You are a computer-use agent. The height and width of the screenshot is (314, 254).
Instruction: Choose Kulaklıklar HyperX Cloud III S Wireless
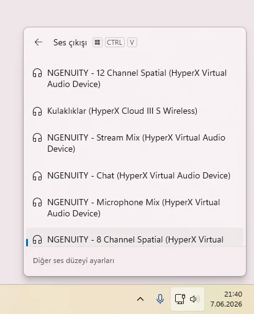pyautogui.click(x=135, y=111)
